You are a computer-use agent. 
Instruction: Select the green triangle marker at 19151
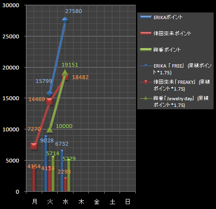coord(65,72)
